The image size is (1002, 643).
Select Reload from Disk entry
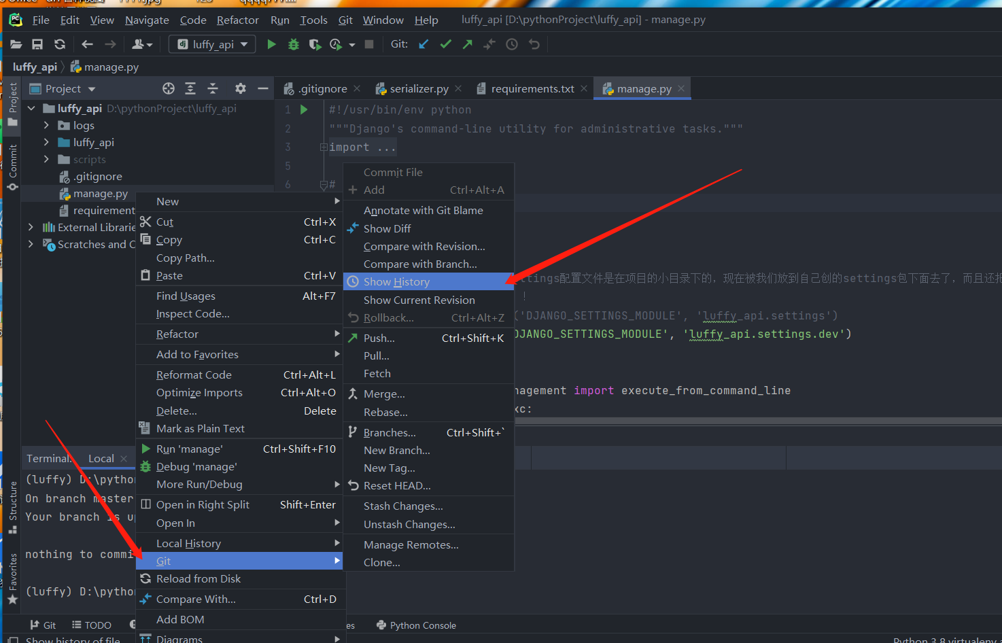240,578
